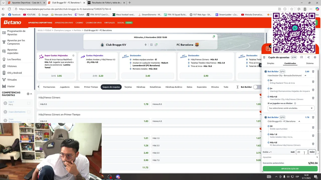
Task: Select Menos 9.5 corners at odds 1.95
Action: [207, 104]
